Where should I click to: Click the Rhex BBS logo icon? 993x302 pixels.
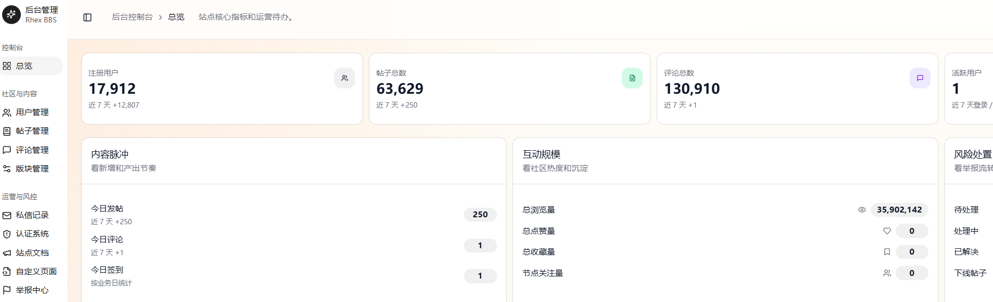coord(11,14)
